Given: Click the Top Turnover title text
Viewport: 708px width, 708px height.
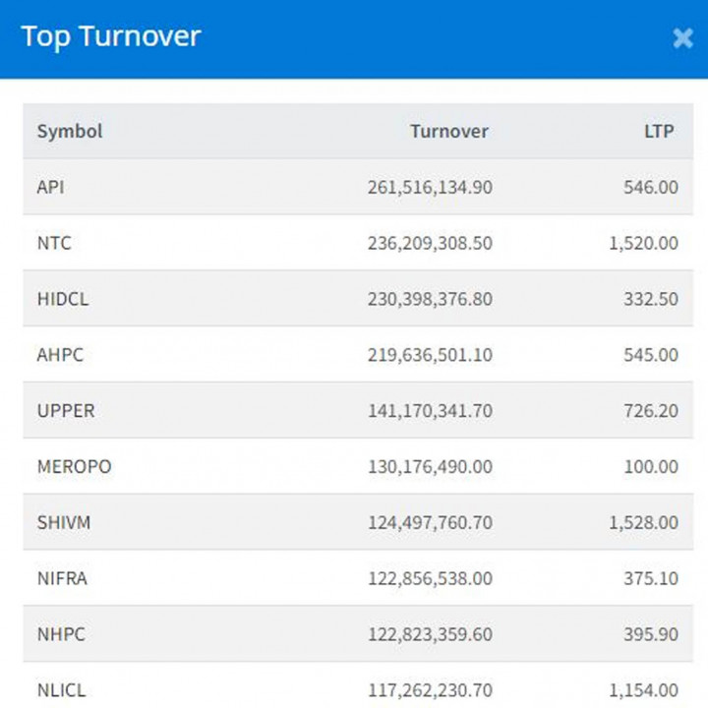Looking at the screenshot, I should 110,37.
